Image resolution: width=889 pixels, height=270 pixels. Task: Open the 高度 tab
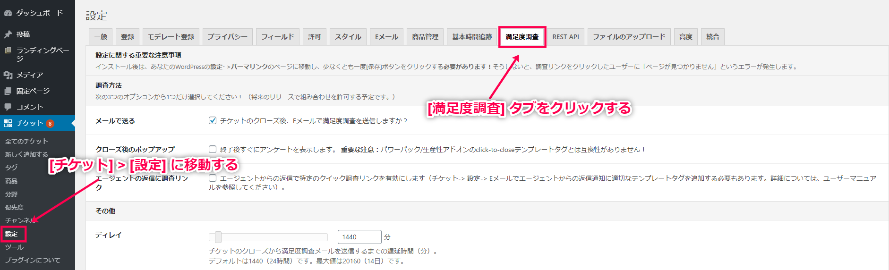[686, 37]
